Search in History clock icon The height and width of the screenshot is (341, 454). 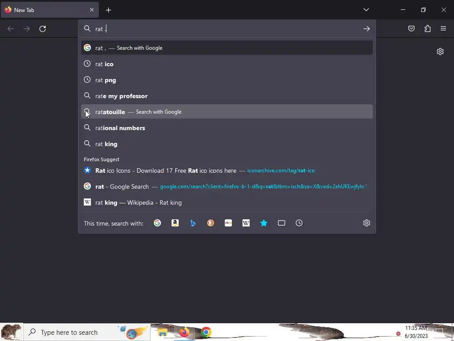299,223
